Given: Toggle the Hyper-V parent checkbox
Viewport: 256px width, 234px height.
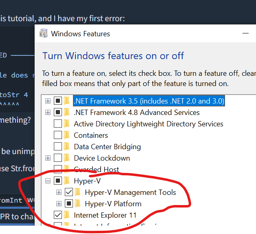Looking at the screenshot, I should (x=58, y=181).
